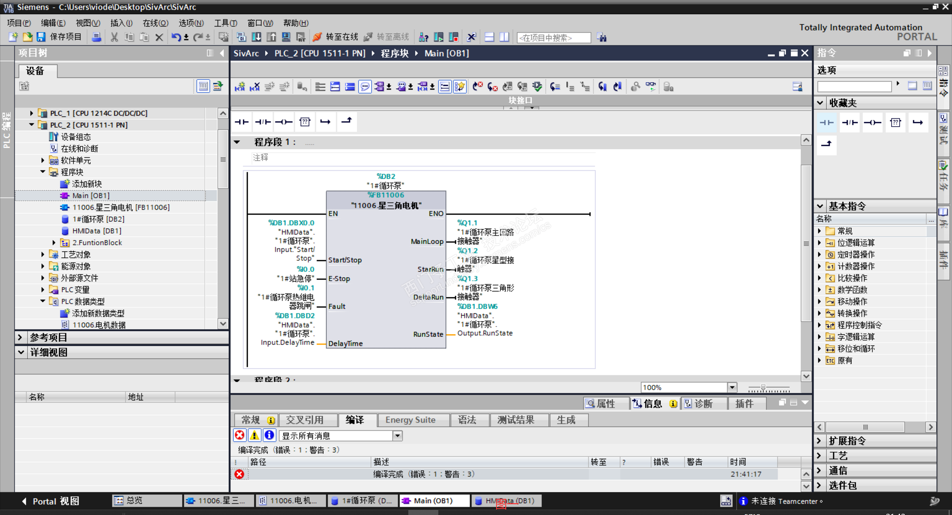Click the project search input field
The image size is (952, 515).
[x=553, y=38]
